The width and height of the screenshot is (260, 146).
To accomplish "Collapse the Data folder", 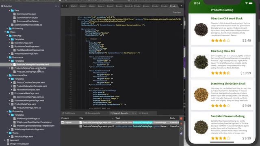I will [x=9, y=11].
